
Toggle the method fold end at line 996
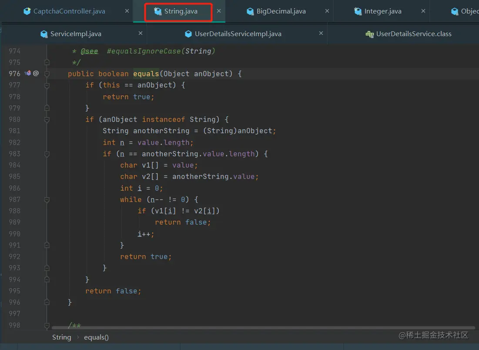pyautogui.click(x=47, y=302)
